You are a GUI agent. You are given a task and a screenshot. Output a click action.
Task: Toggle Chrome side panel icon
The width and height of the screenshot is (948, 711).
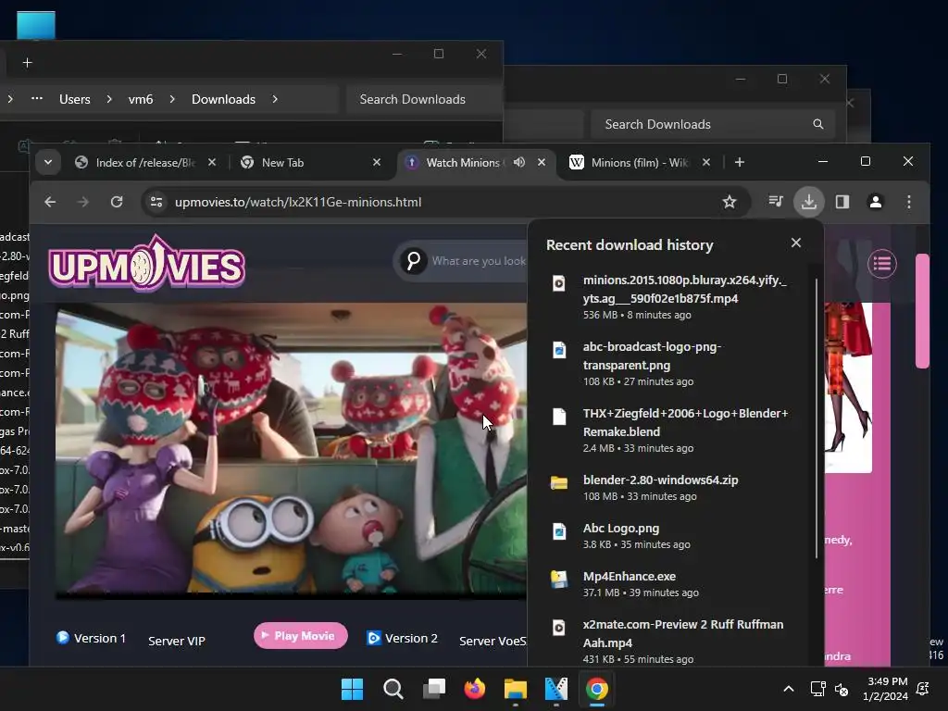[x=842, y=202]
